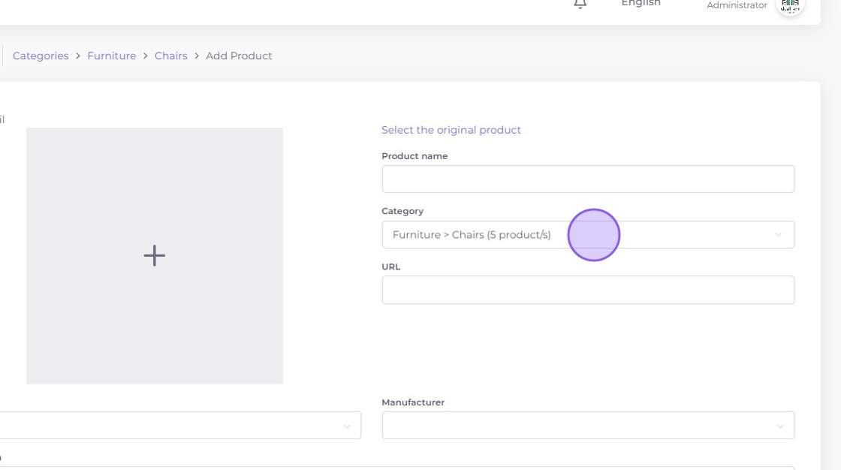
Task: Click the Category field chevron arrow
Action: [x=778, y=235]
